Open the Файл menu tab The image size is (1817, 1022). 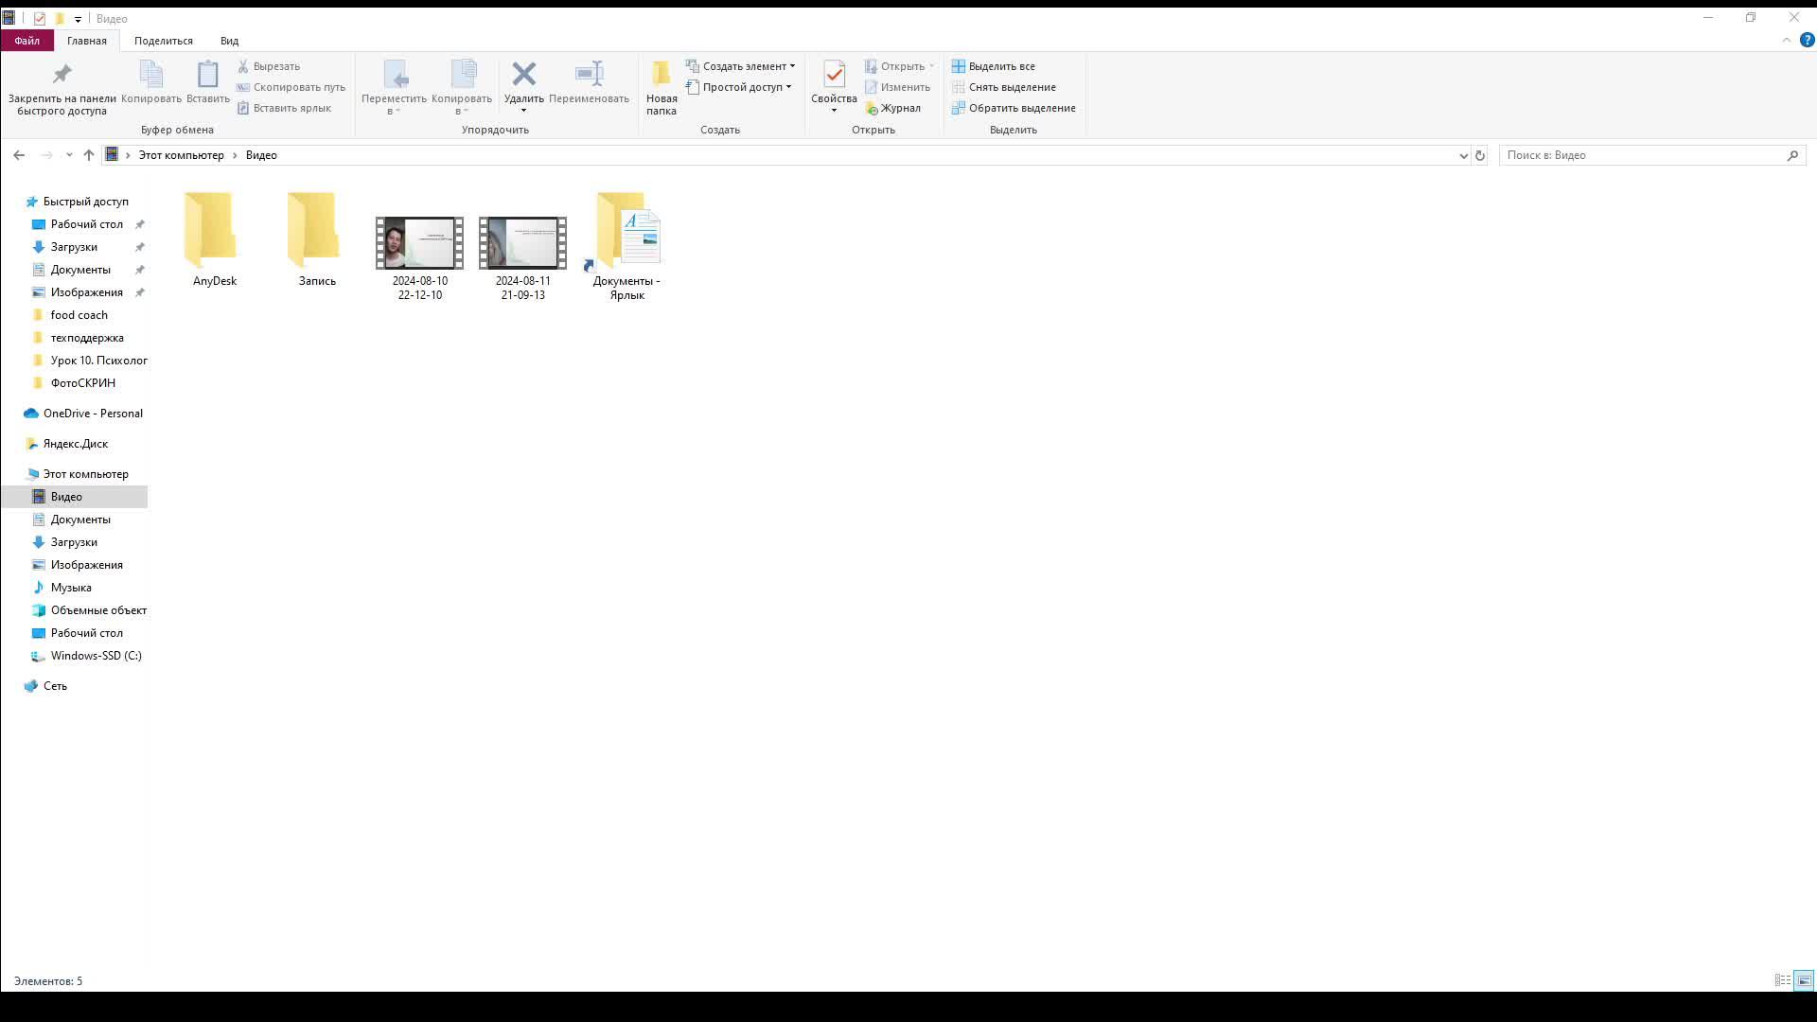pos(26,41)
